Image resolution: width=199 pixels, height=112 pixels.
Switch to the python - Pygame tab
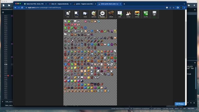85,4
